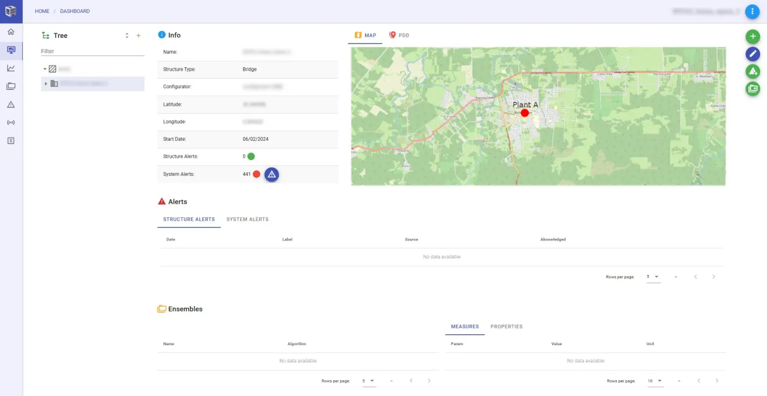Click the Plant A marker on the map
Viewport: 767px width, 396px height.
(524, 112)
